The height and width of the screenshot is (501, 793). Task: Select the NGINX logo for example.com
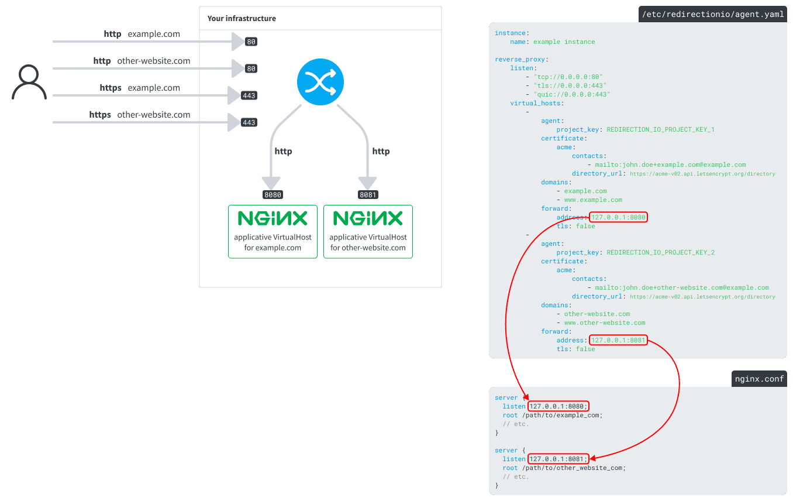pyautogui.click(x=273, y=217)
